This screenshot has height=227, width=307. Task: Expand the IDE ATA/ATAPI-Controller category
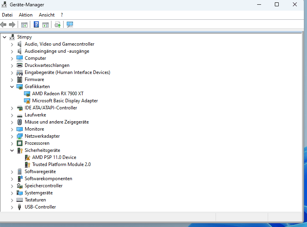12,108
